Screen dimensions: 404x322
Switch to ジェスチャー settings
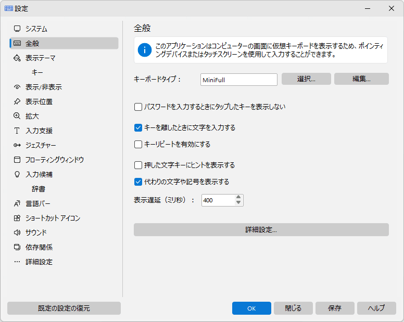tap(64, 146)
